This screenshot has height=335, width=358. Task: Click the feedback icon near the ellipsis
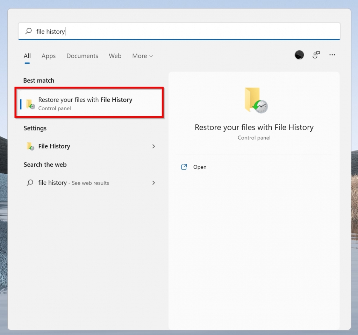pos(316,55)
